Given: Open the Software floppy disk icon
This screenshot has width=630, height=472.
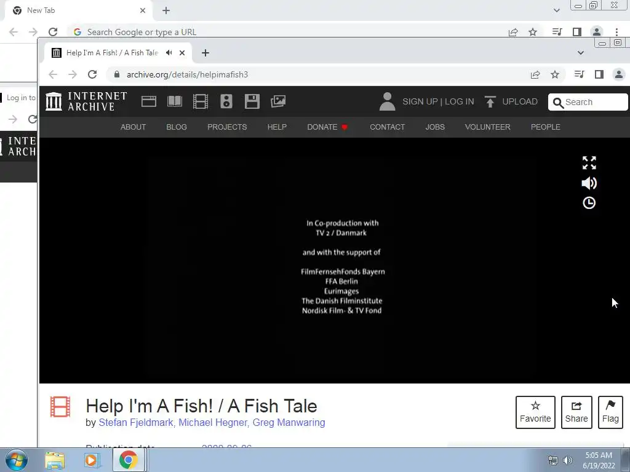Looking at the screenshot, I should click(252, 101).
